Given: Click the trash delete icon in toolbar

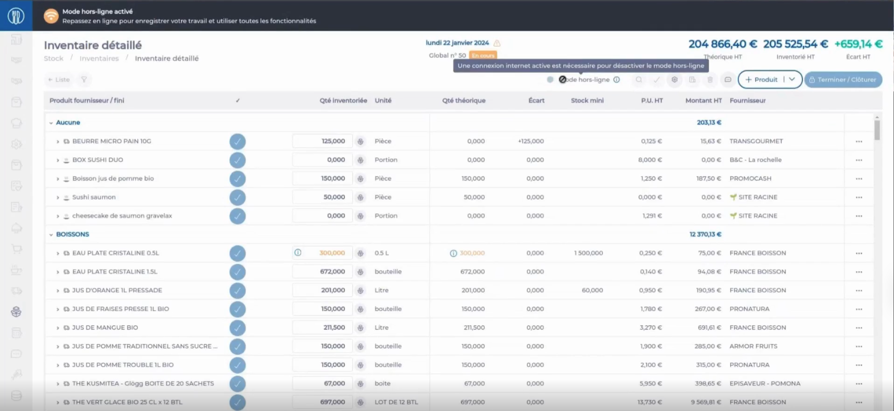Looking at the screenshot, I should [710, 80].
